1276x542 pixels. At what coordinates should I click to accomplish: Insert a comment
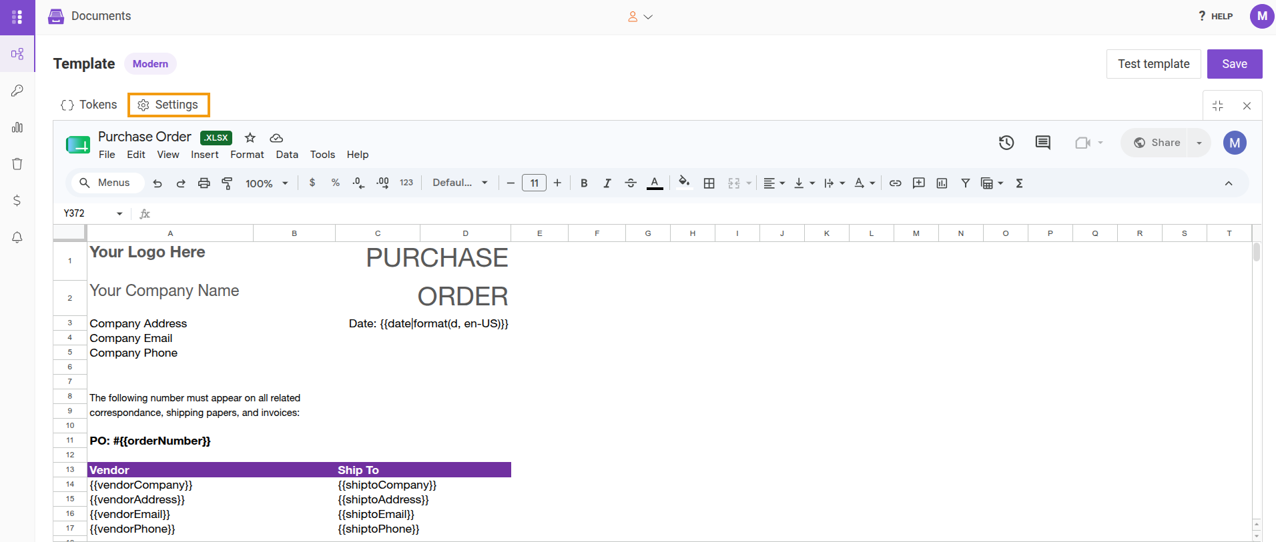point(919,183)
